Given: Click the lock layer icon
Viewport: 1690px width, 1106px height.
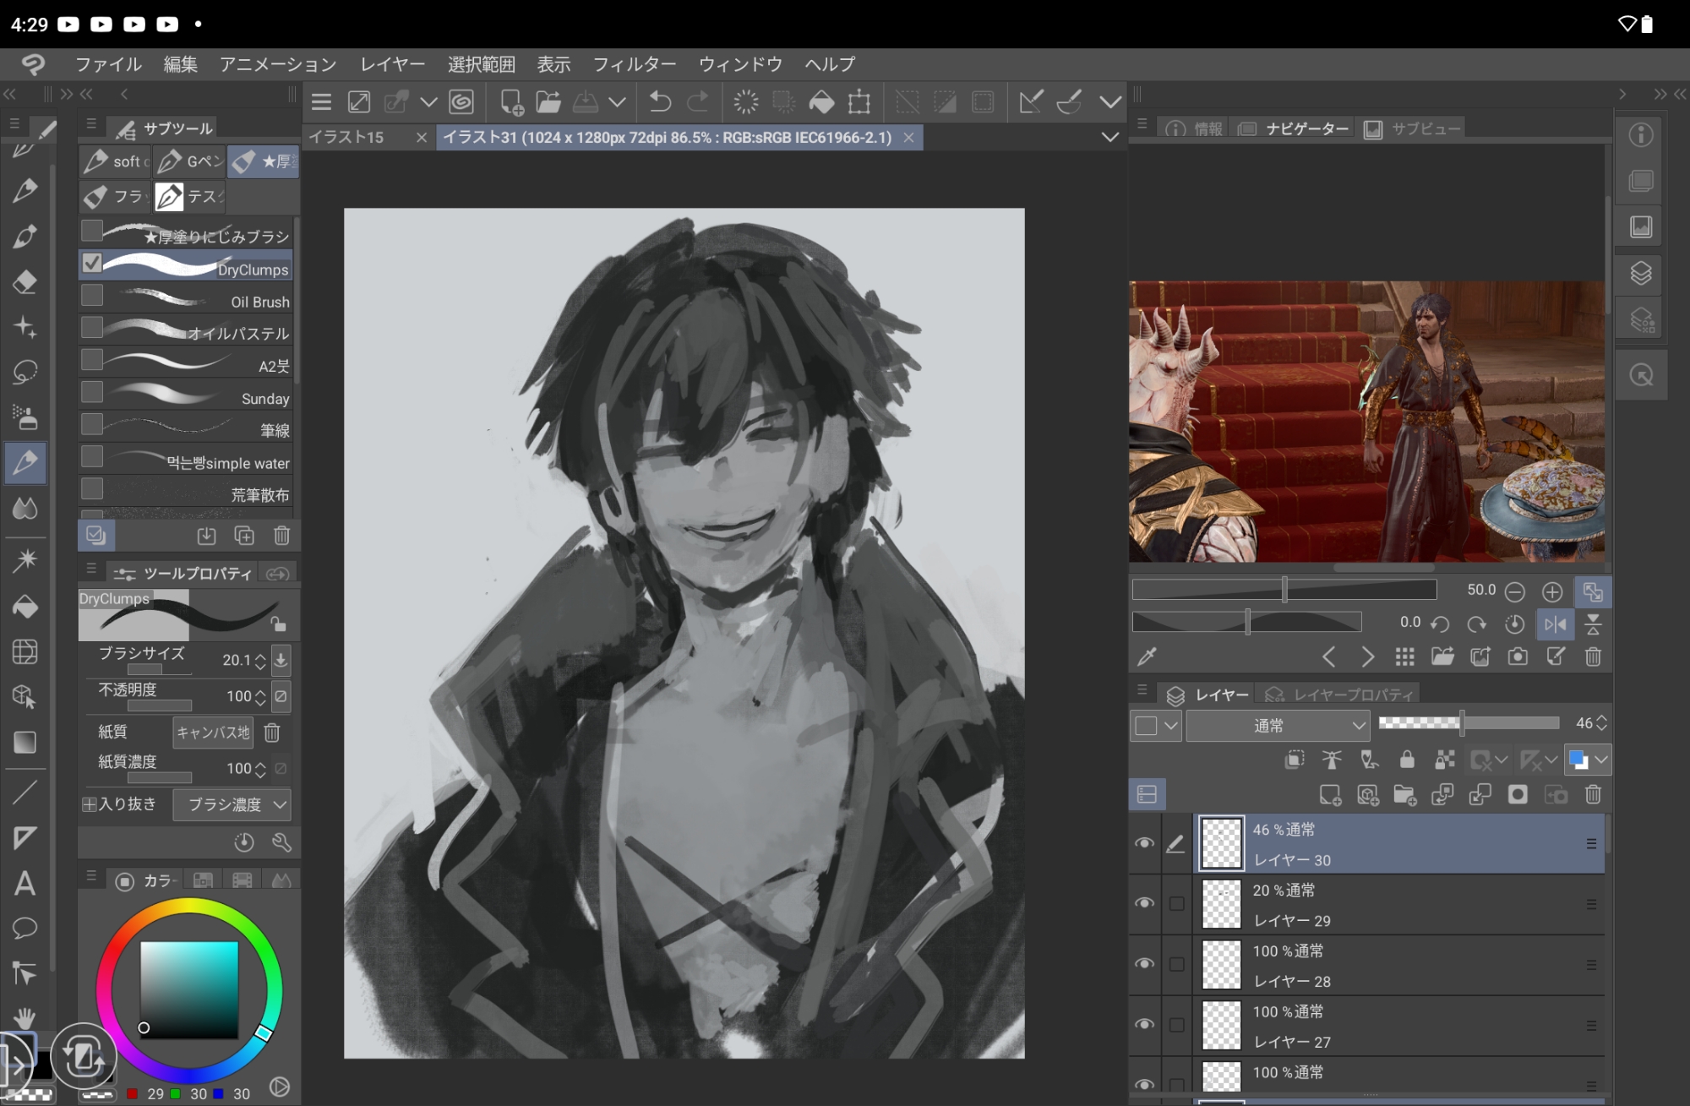Looking at the screenshot, I should [x=1407, y=760].
